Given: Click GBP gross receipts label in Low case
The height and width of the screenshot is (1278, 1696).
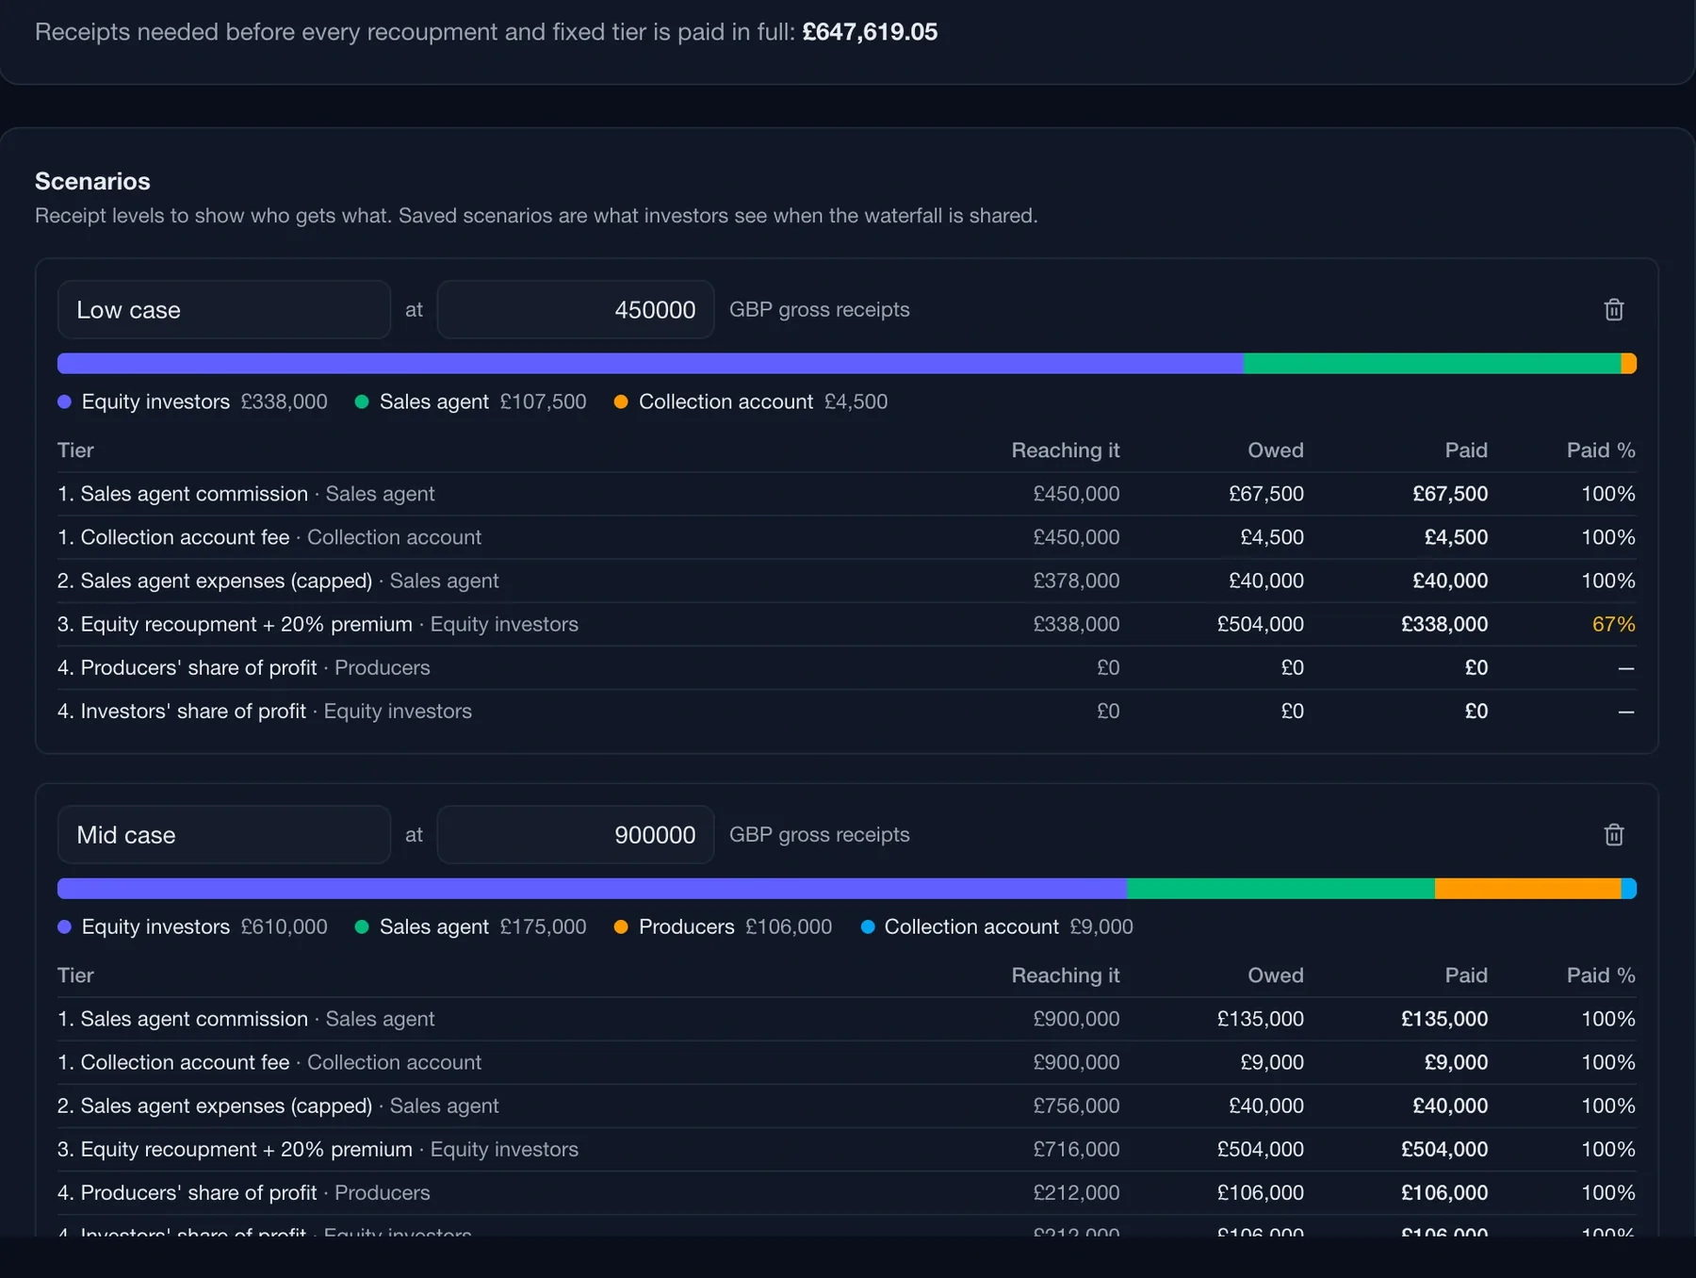Looking at the screenshot, I should coord(820,310).
